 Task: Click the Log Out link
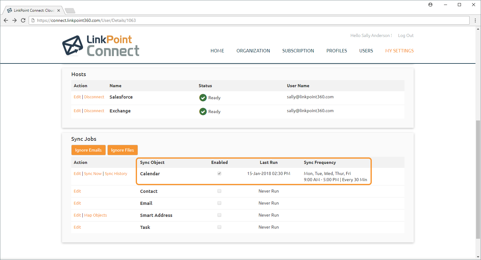406,35
